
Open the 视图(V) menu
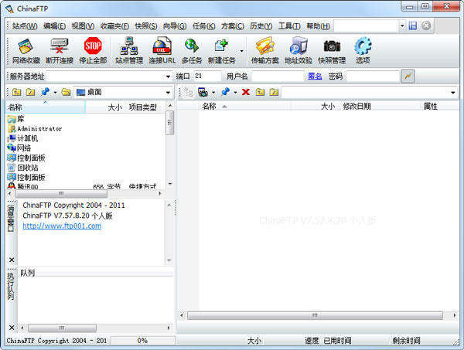tap(83, 26)
